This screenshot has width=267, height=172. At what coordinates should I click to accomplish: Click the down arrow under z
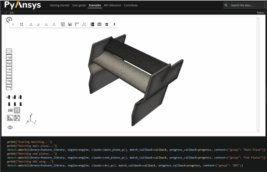[x=21, y=104]
